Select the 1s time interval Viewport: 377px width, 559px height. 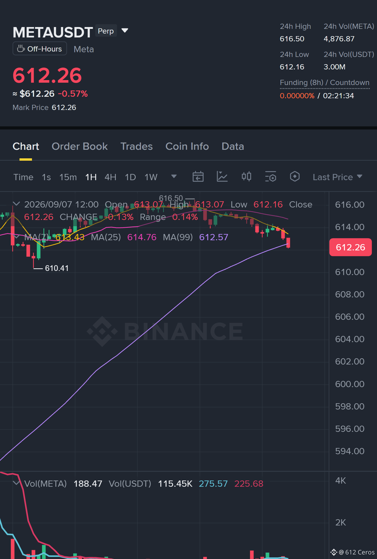click(46, 177)
